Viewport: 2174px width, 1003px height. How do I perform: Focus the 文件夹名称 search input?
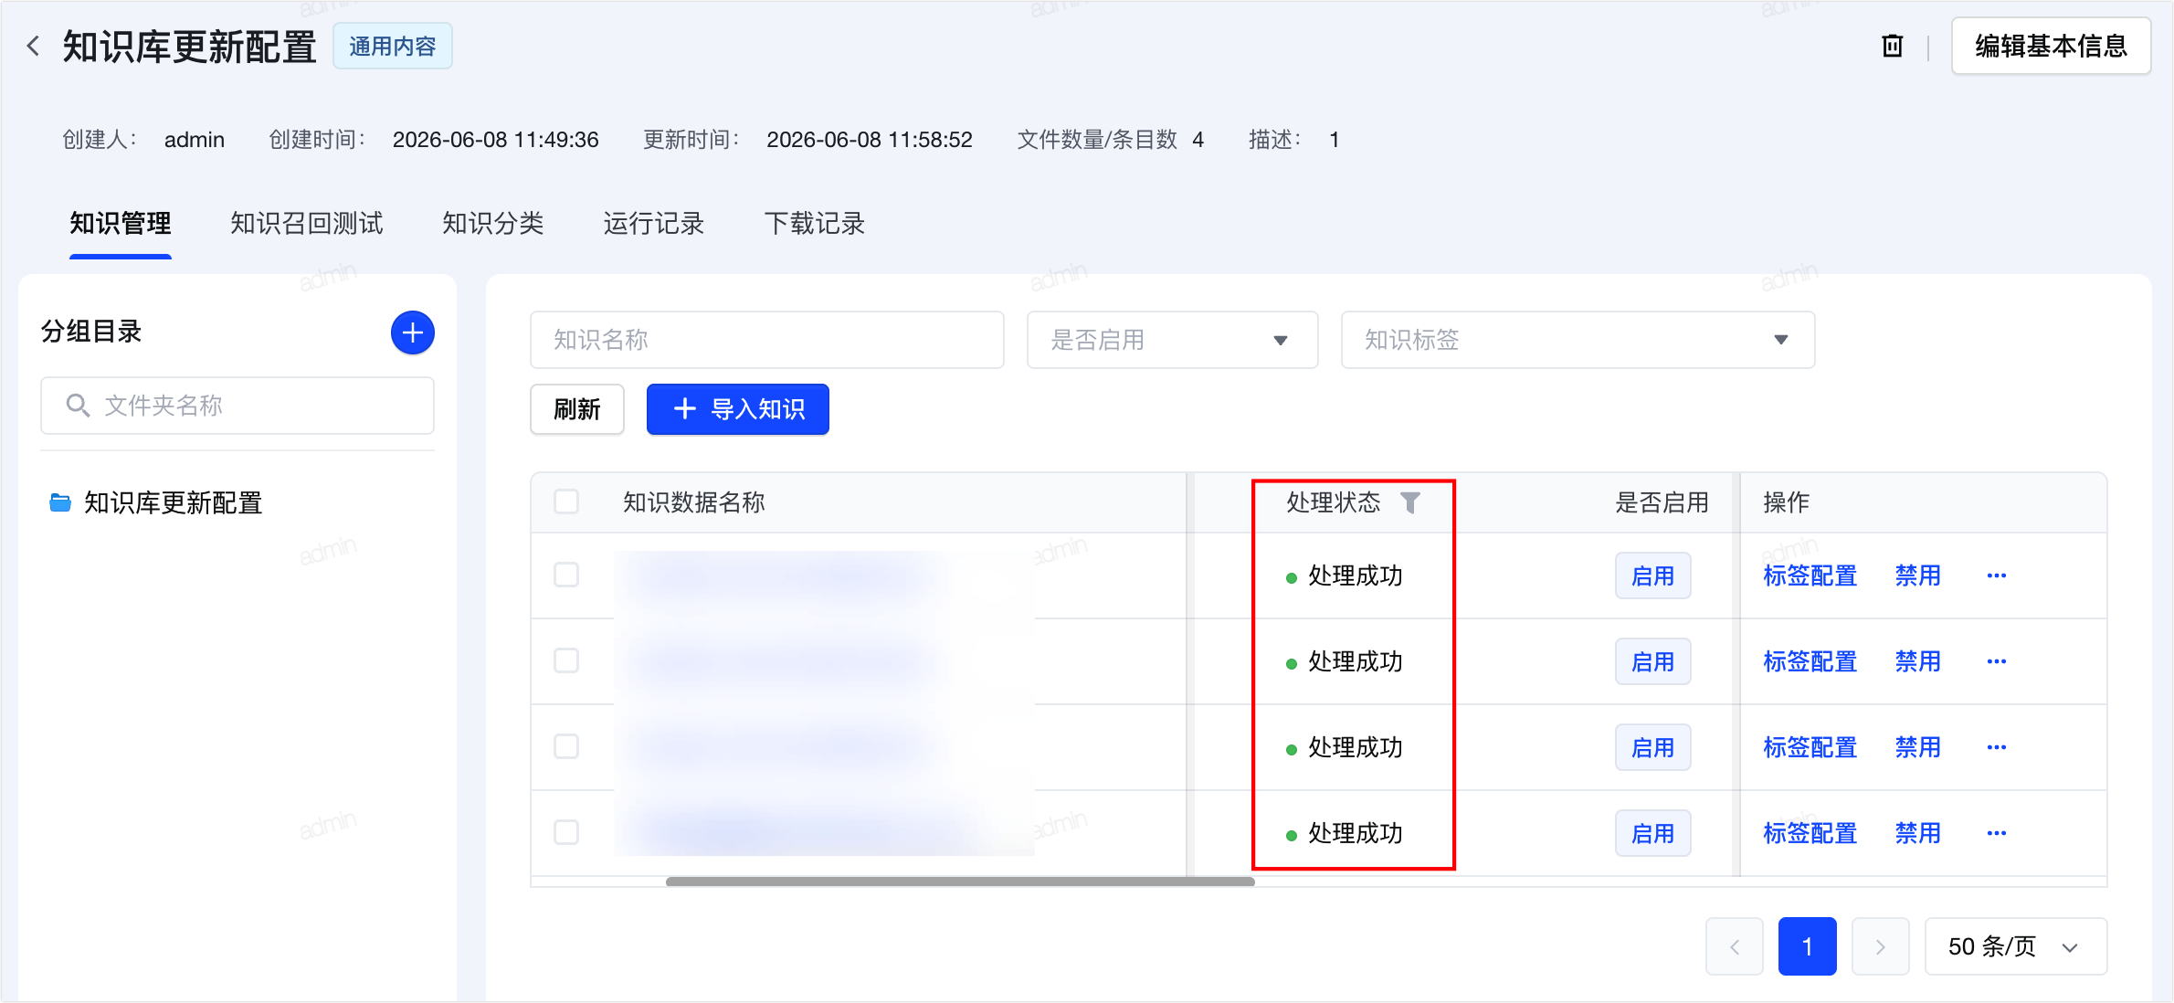(x=237, y=406)
